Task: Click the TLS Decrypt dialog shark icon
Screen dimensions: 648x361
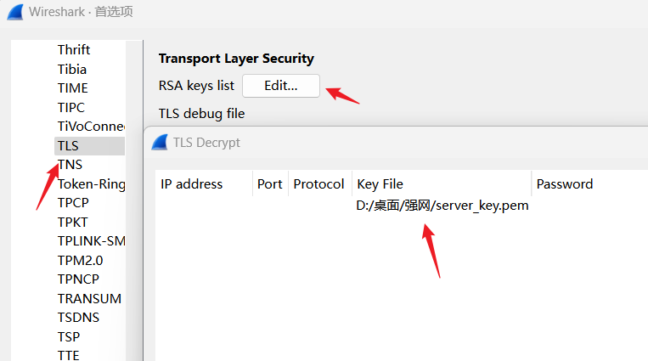Action: tap(159, 142)
